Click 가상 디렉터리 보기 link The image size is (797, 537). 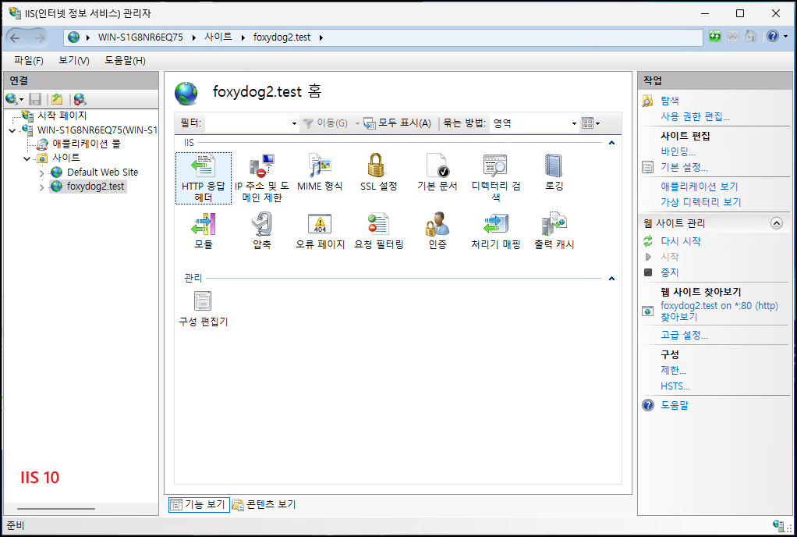pos(700,202)
